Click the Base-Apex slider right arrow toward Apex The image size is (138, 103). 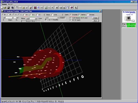(x=36, y=18)
